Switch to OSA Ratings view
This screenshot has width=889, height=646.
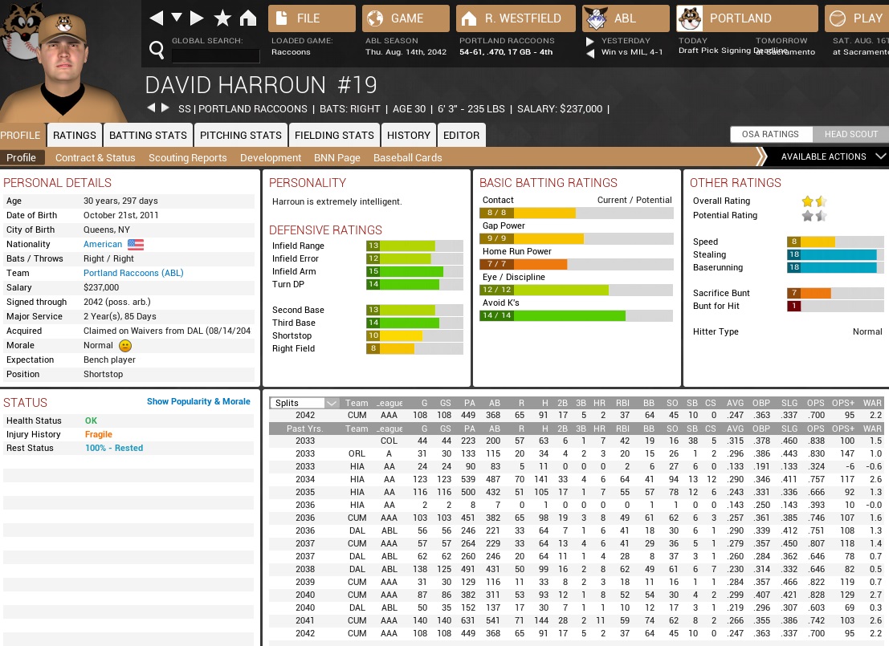pyautogui.click(x=770, y=134)
